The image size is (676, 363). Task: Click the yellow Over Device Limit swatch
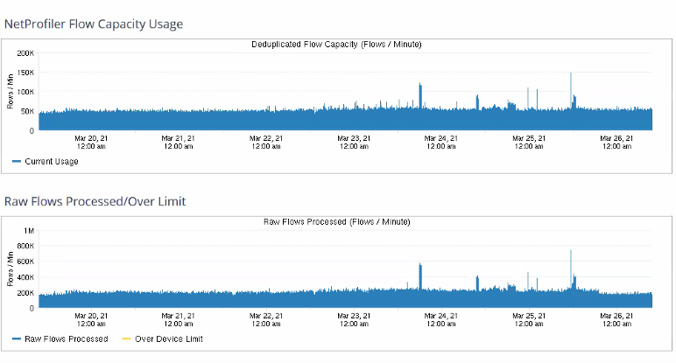click(x=126, y=339)
